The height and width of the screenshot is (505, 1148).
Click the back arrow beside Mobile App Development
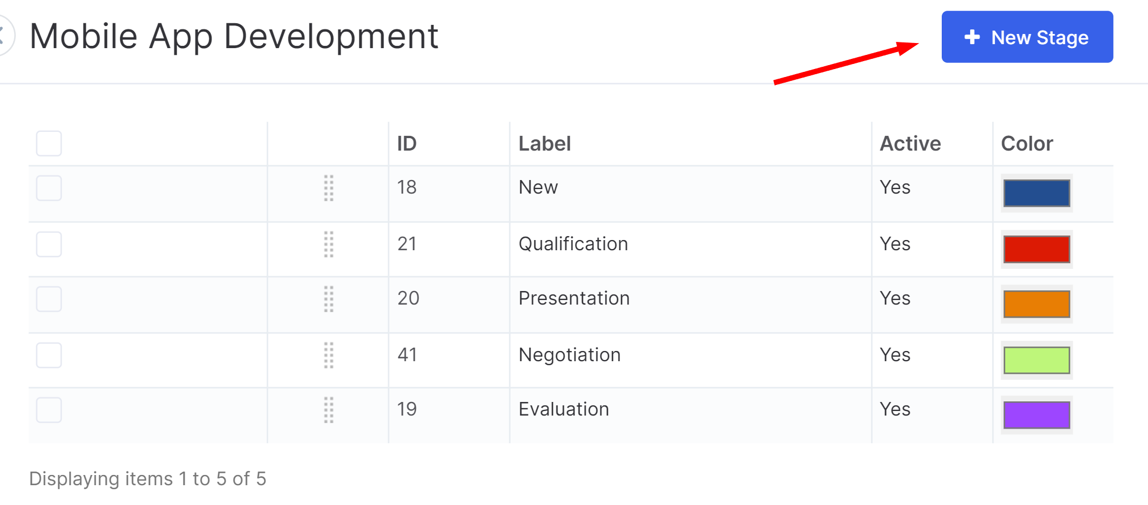pos(3,36)
